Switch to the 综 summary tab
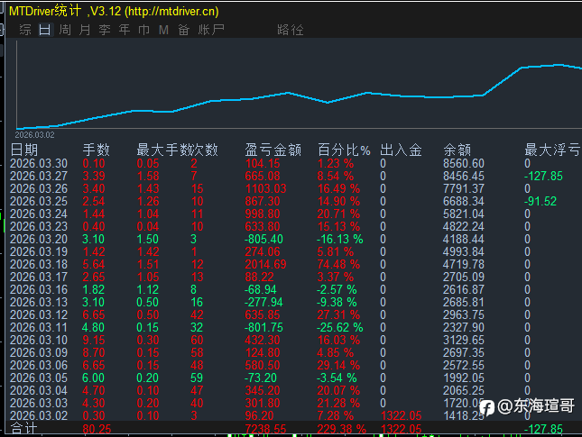 tap(25, 30)
